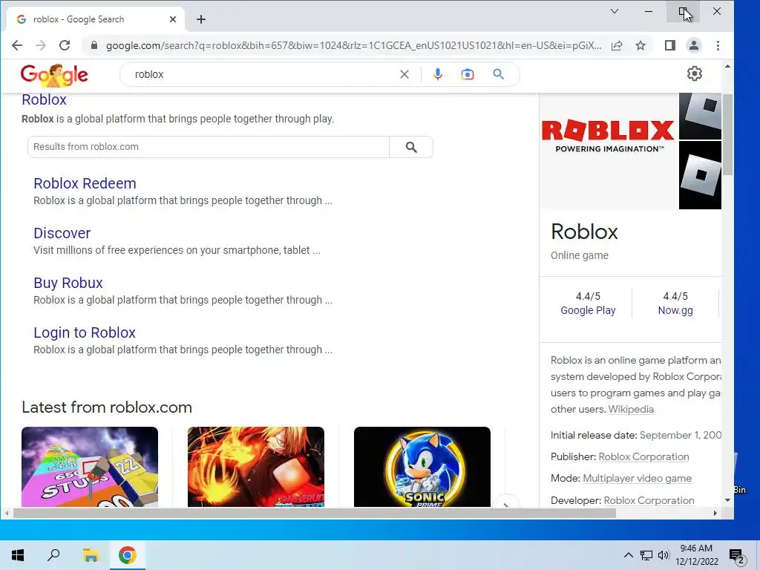Viewport: 760px width, 570px height.
Task: View site info via the padlock icon
Action: click(x=94, y=45)
